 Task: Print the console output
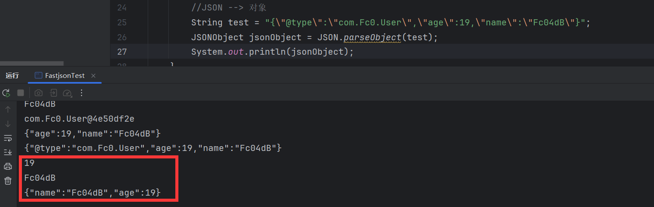8,166
